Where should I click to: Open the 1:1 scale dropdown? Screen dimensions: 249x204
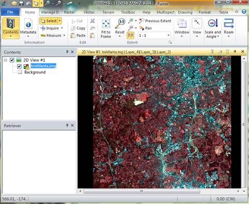point(168,36)
